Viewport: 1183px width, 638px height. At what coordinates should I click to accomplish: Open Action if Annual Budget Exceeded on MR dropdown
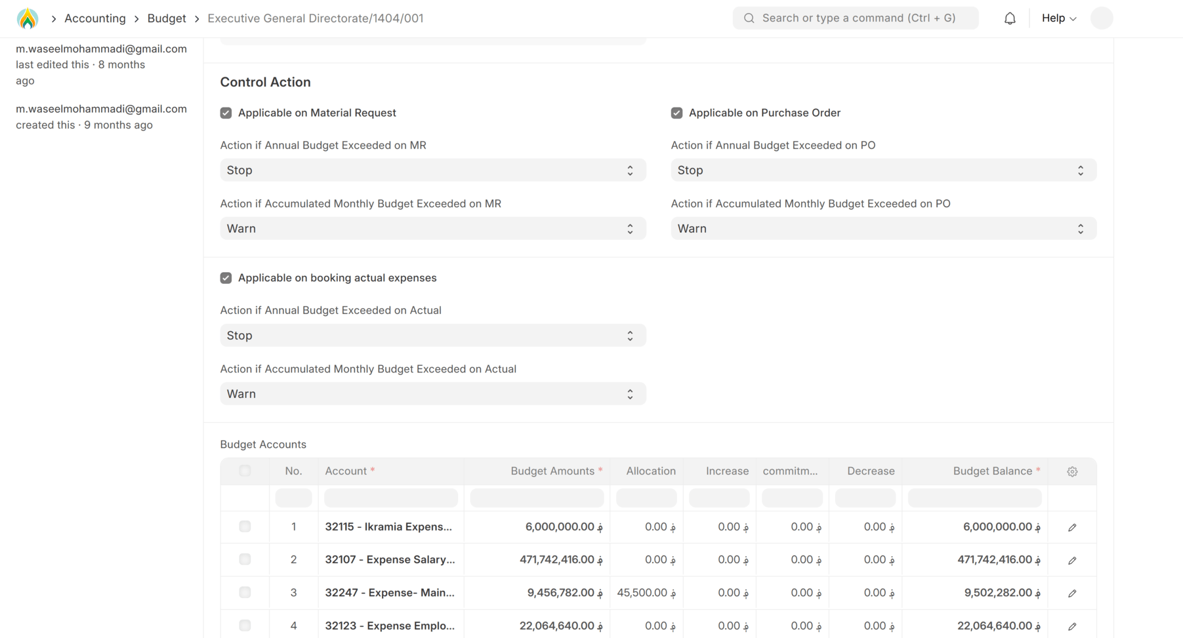pyautogui.click(x=432, y=170)
